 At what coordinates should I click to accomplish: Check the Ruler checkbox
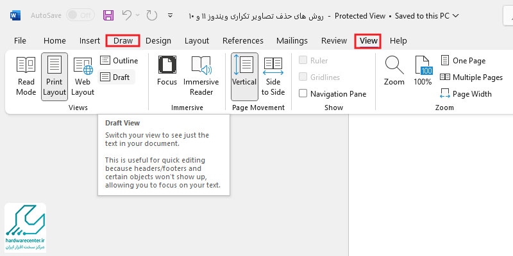pos(303,60)
